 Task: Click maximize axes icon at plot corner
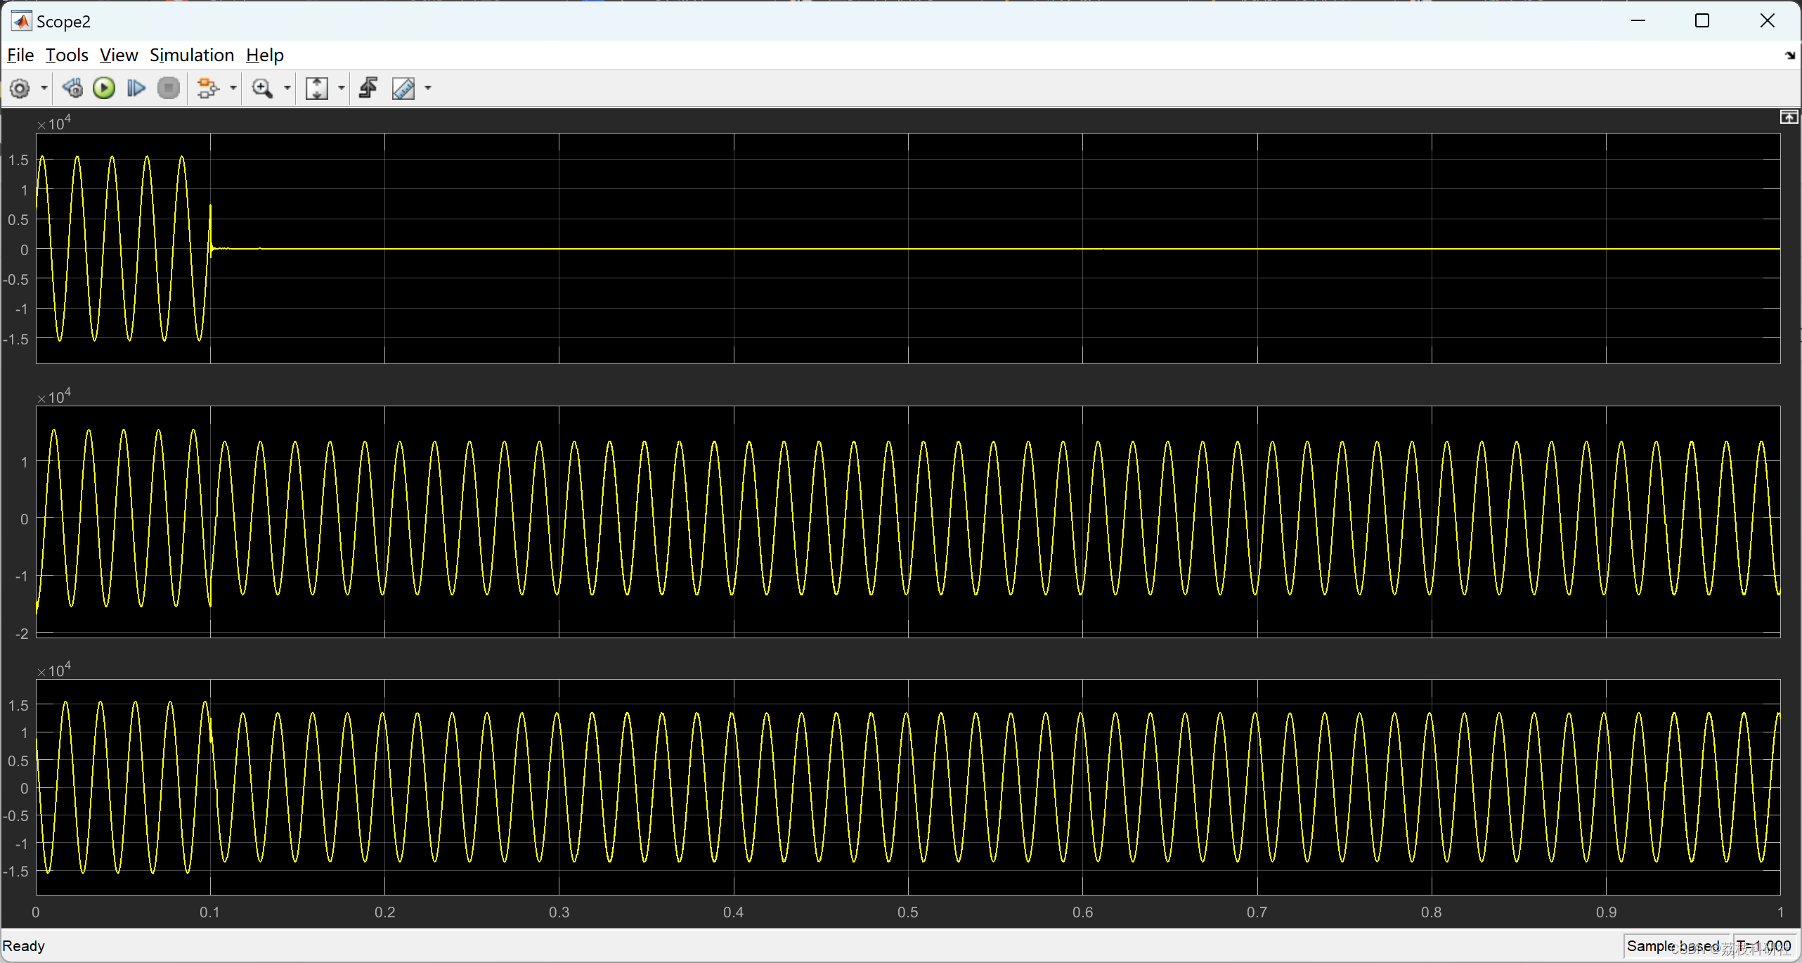(1788, 117)
